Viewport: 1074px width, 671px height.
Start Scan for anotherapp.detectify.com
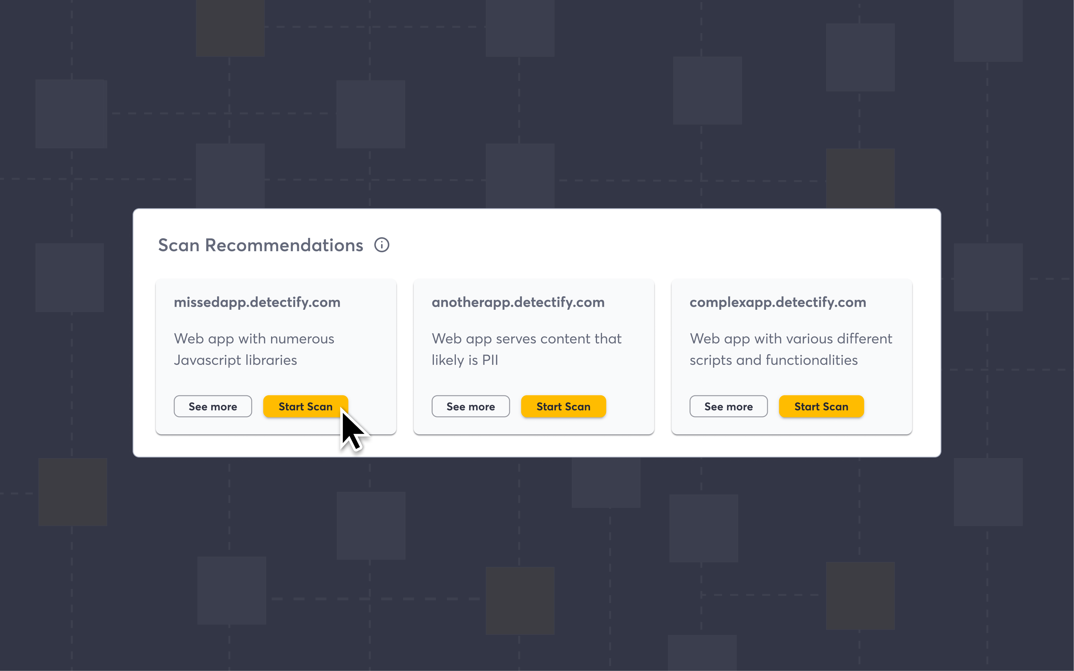point(564,406)
